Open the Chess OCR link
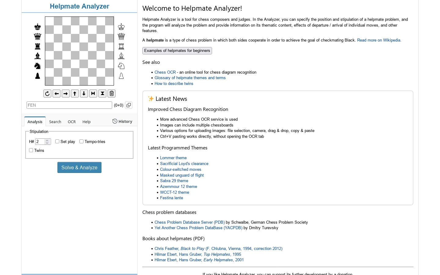440x275 pixels. (165, 72)
